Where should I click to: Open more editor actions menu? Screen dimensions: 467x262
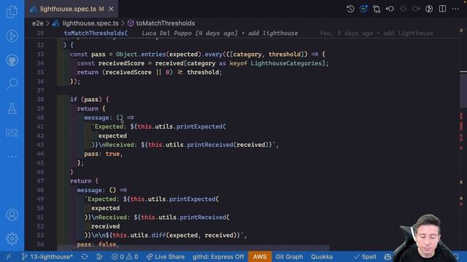click(x=455, y=9)
